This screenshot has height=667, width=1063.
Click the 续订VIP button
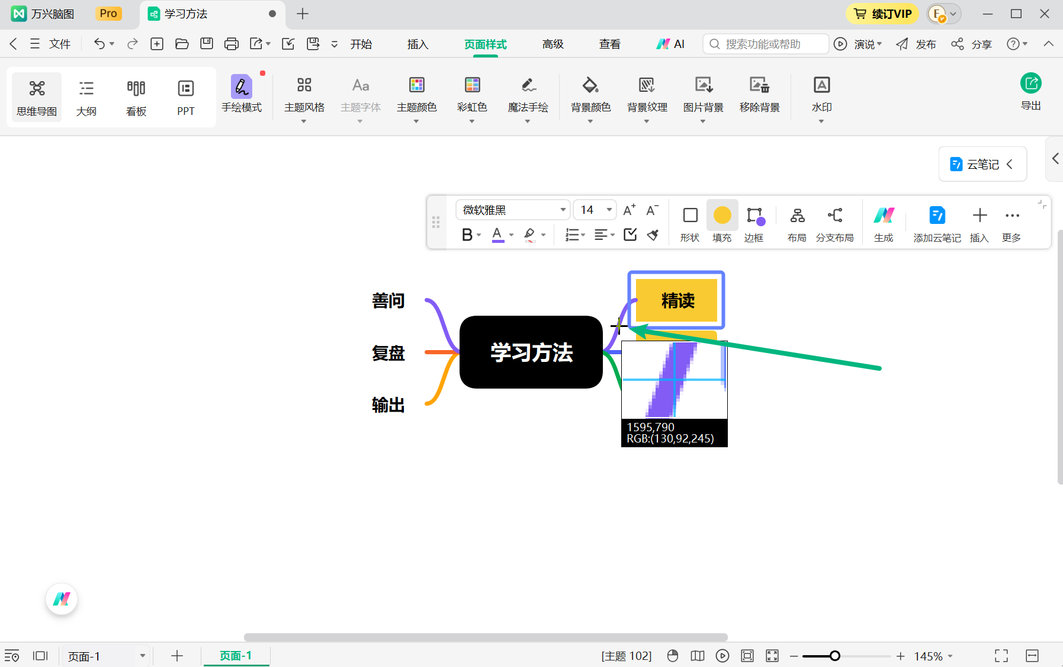coord(882,14)
